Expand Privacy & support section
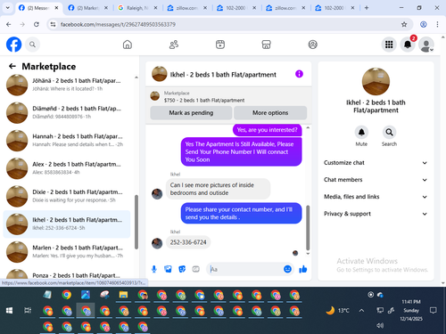This screenshot has height=334, width=446. (x=376, y=214)
